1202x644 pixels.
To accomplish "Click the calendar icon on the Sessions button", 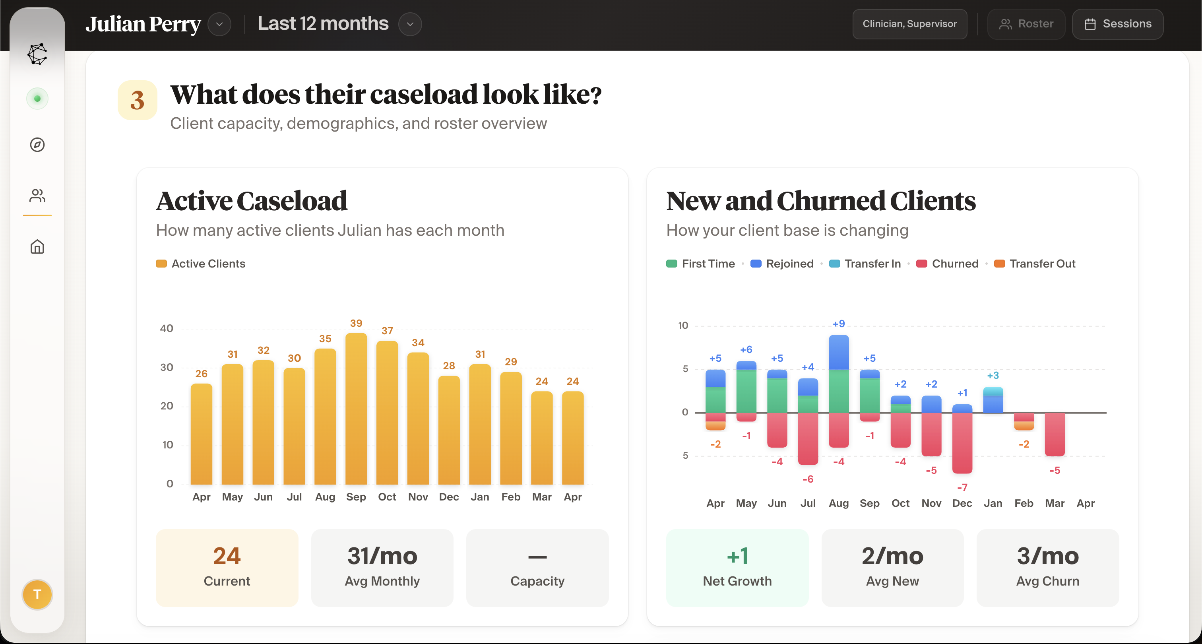I will (x=1090, y=24).
